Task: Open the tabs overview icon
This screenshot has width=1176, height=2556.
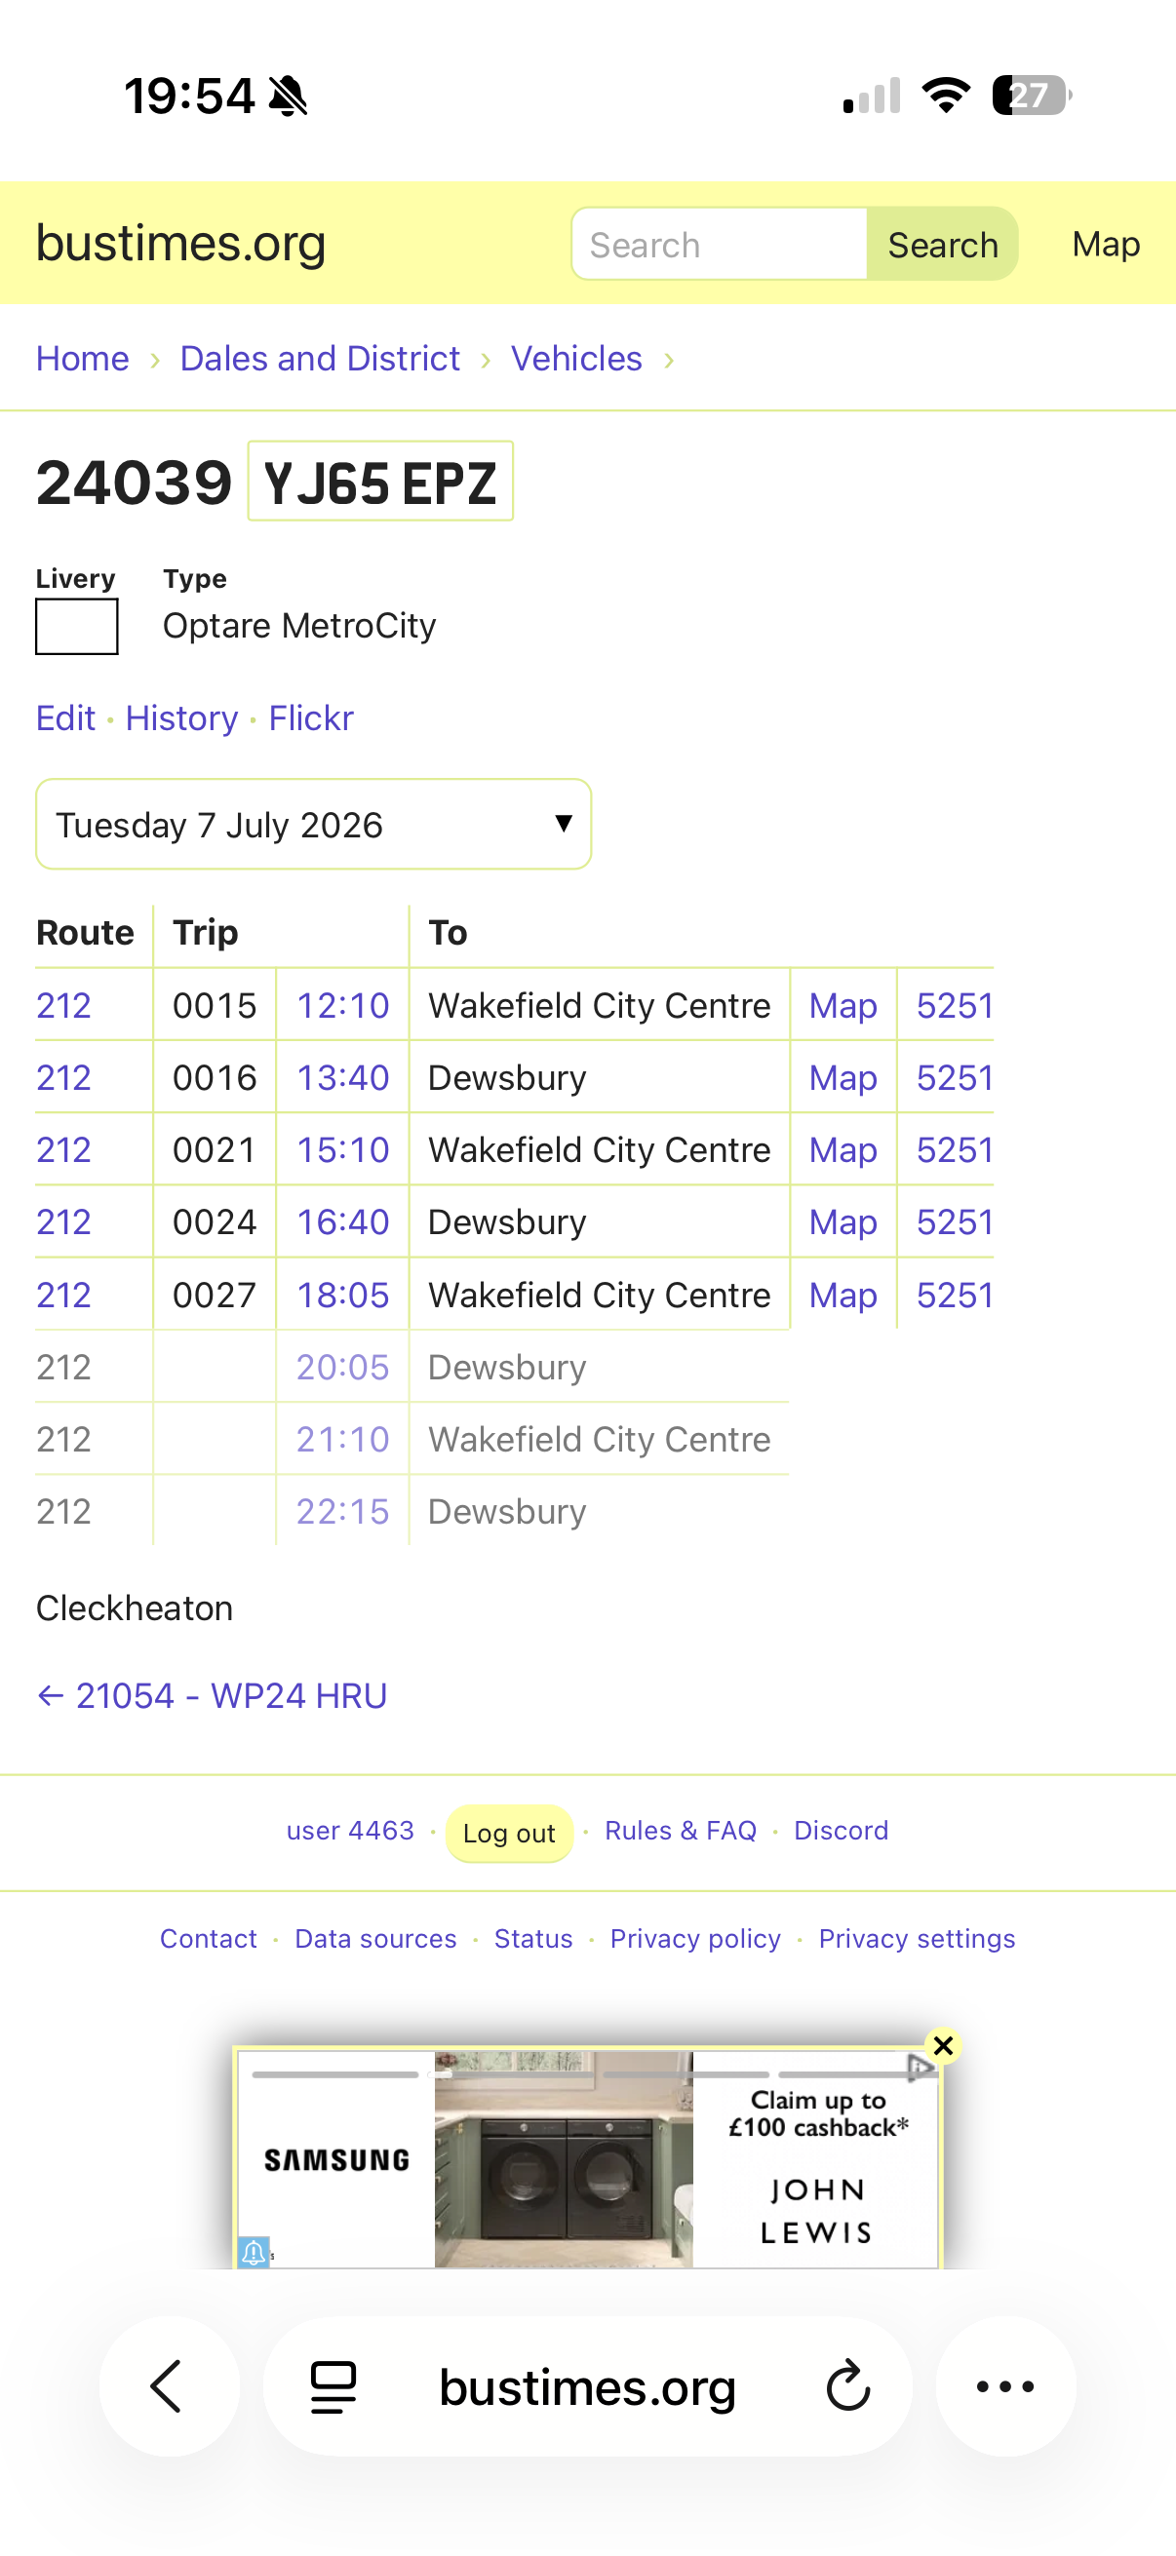Action: tap(333, 2386)
